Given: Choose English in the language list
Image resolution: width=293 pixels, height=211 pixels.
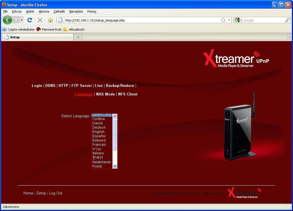Looking at the screenshot, I should point(102,132).
